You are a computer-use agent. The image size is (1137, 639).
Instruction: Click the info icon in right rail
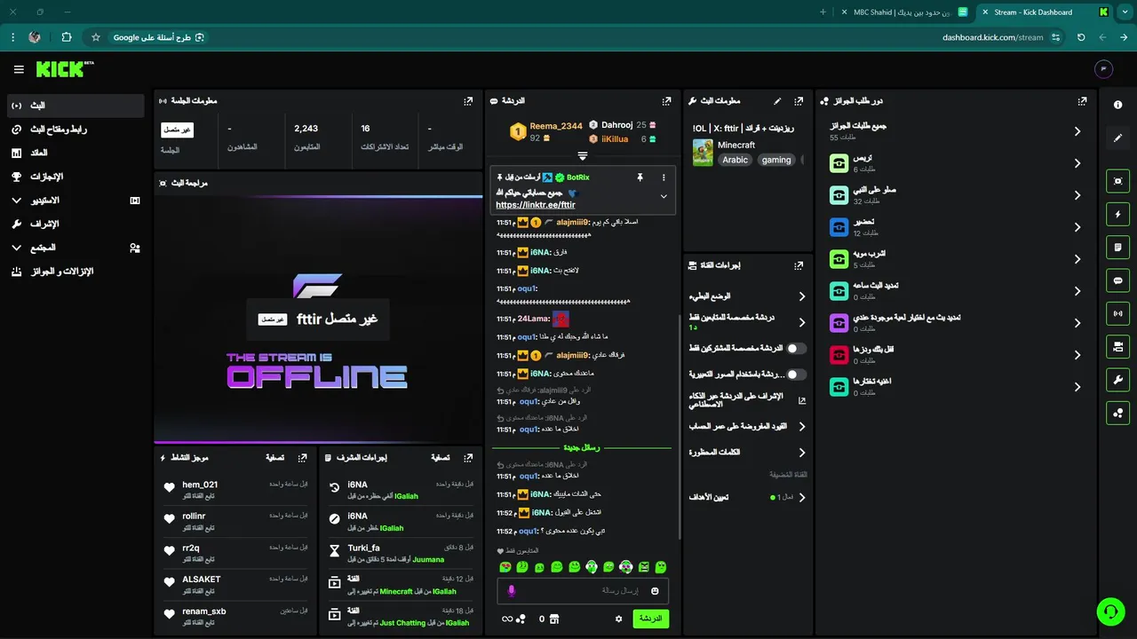pos(1118,105)
